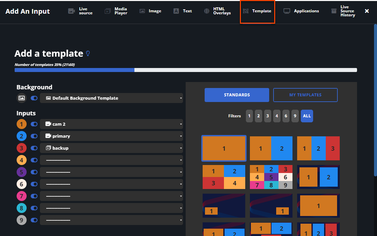This screenshot has height=236, width=377.
Task: Select the ALL templates filter
Action: pyautogui.click(x=307, y=116)
